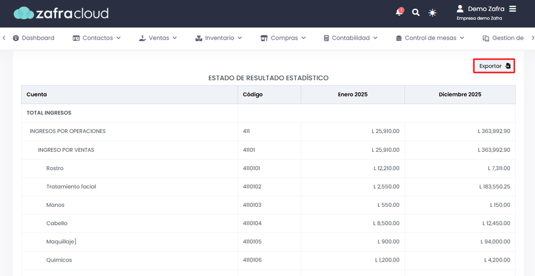
Task: Click the L 94,000.00 value
Action: coord(495,242)
